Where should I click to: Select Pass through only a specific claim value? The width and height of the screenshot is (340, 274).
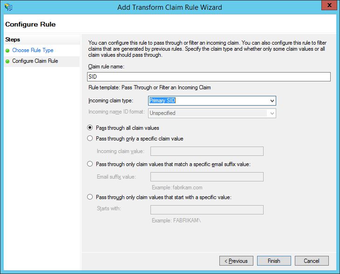90,139
